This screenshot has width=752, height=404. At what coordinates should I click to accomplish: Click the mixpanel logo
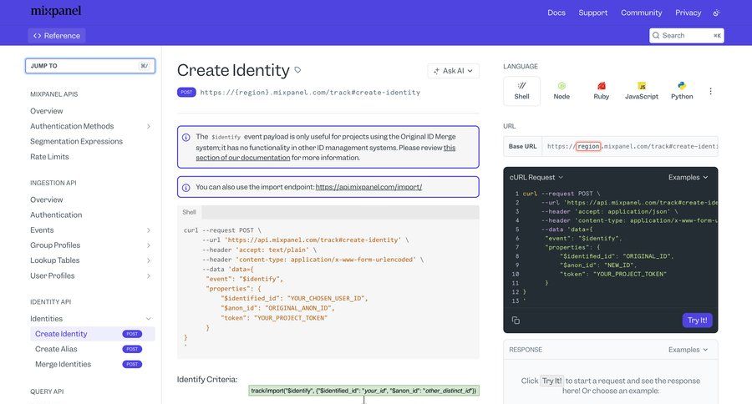point(56,11)
